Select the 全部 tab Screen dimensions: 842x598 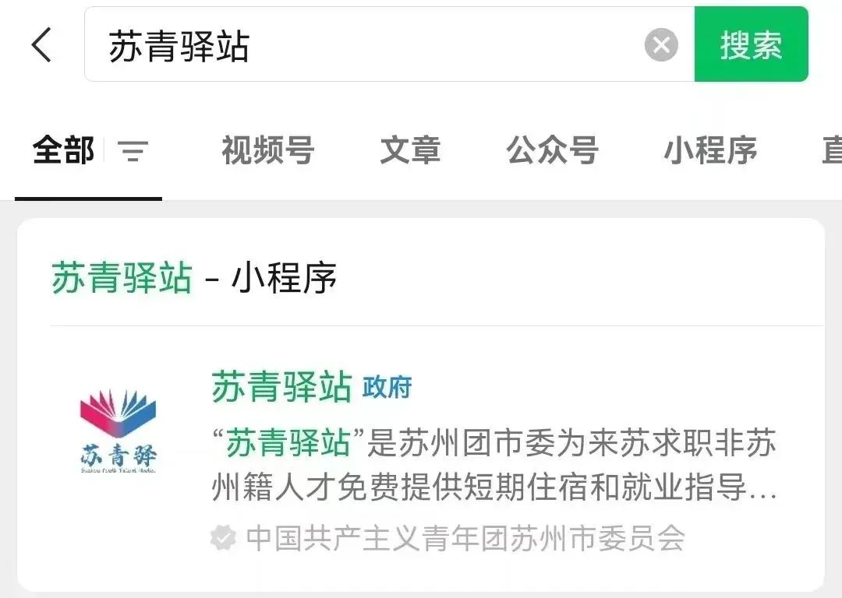click(63, 150)
